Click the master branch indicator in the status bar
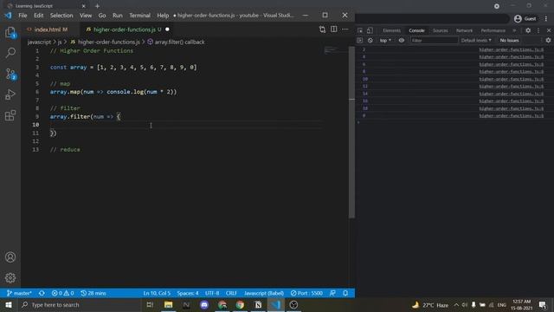Screen dimensions: 554x312 tap(19, 293)
